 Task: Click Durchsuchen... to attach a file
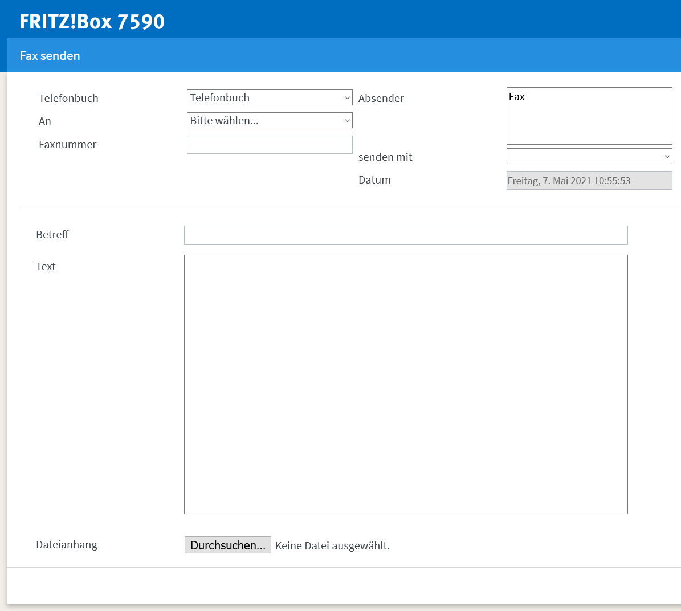(x=227, y=545)
